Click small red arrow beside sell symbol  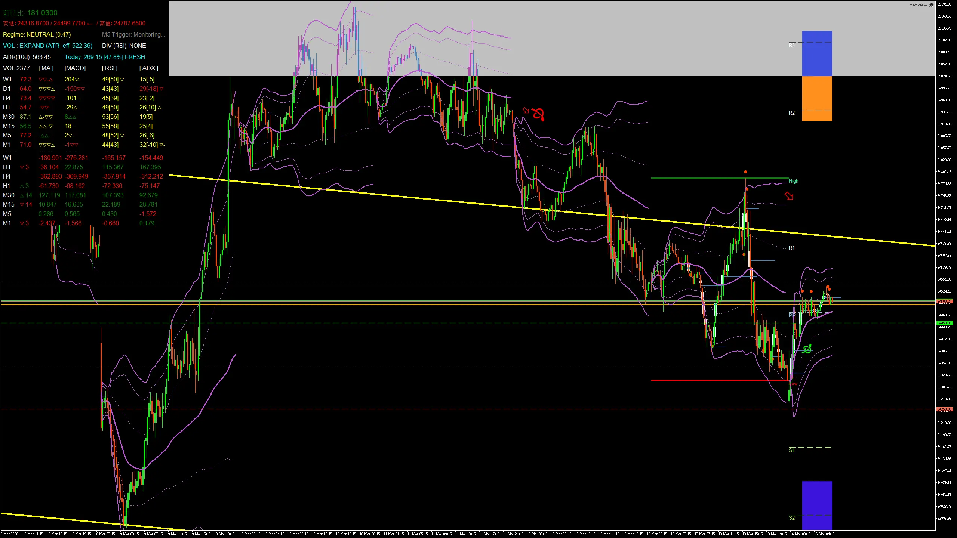526,110
